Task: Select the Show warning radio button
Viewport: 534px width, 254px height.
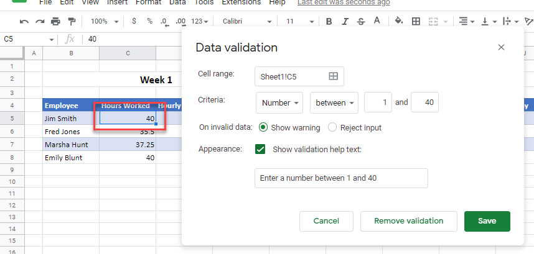Action: pyautogui.click(x=263, y=127)
